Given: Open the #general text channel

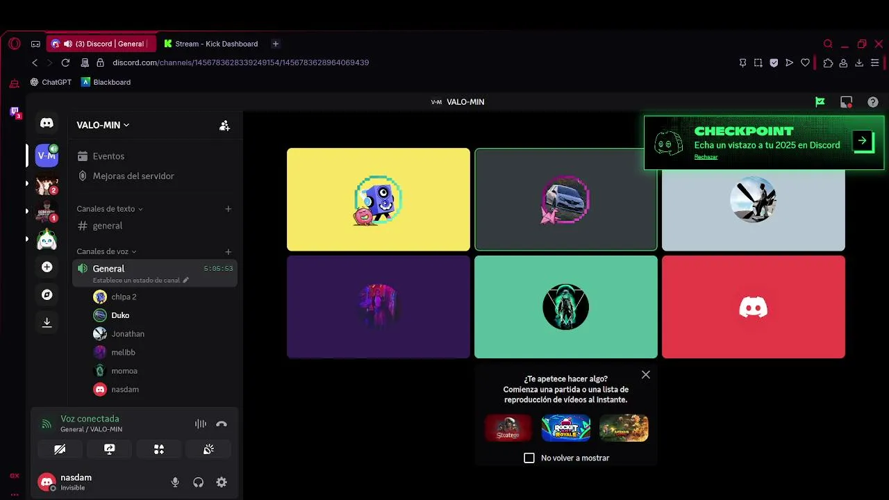Looking at the screenshot, I should click(155, 226).
